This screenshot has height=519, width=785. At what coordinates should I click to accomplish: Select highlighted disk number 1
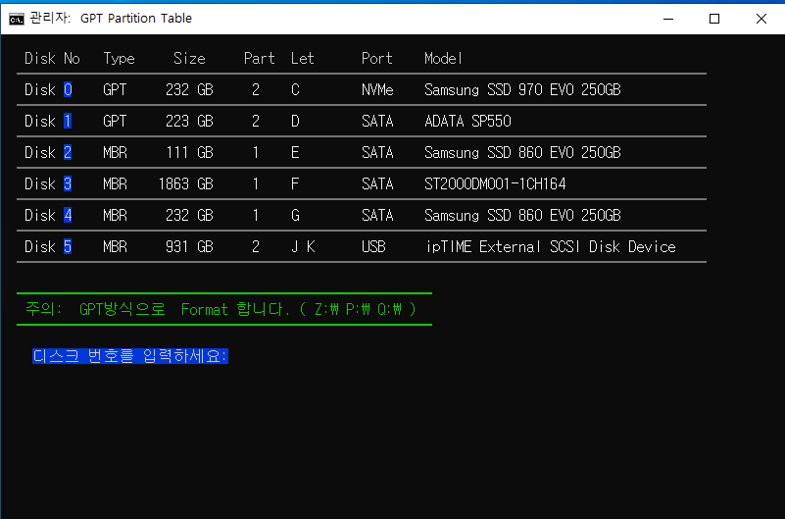click(x=68, y=122)
